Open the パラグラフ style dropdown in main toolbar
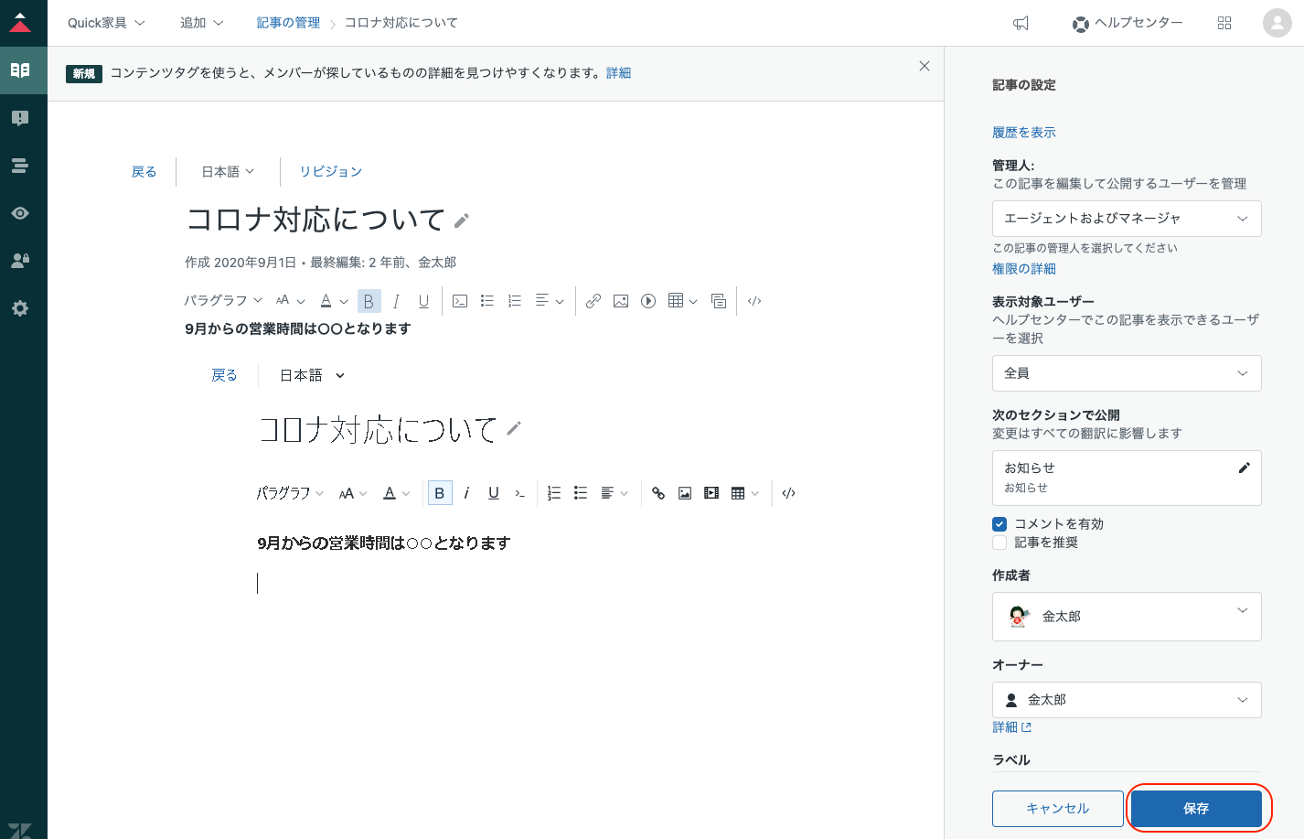 coord(223,300)
